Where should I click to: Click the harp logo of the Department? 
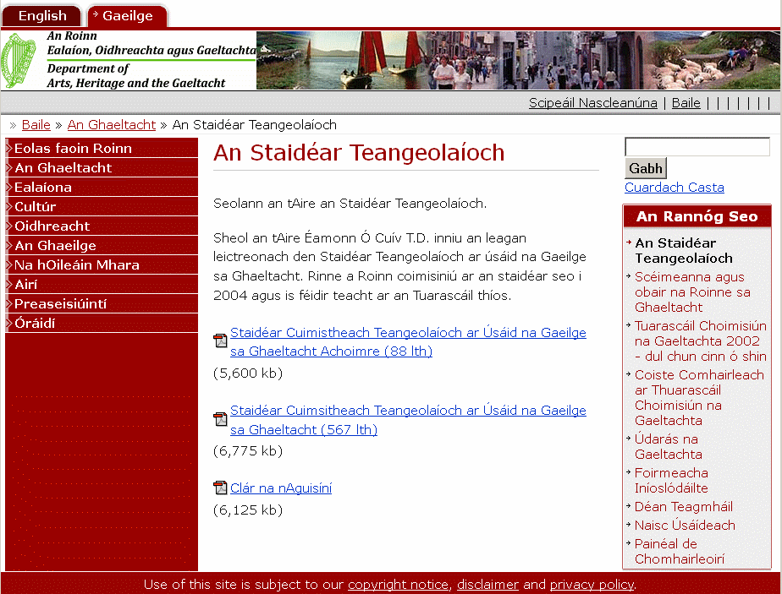tap(22, 61)
